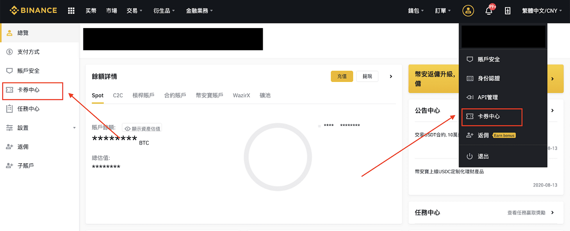Switch to the Spot tab
The width and height of the screenshot is (570, 231).
coord(98,95)
